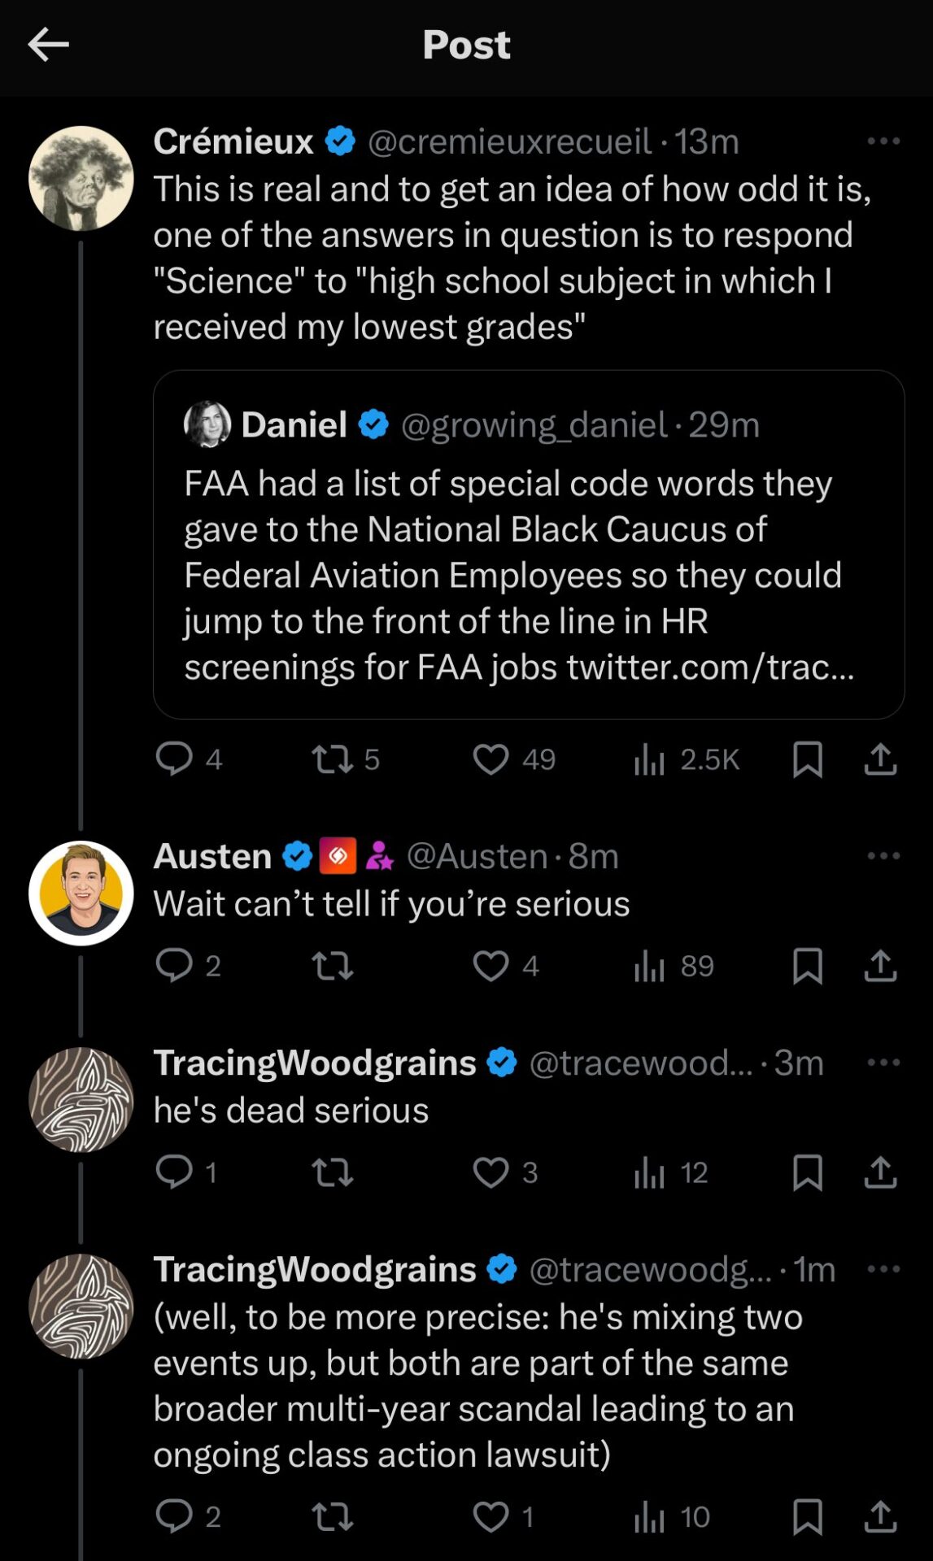Open the @Austen profile handle
This screenshot has width=933, height=1561.
tap(477, 856)
